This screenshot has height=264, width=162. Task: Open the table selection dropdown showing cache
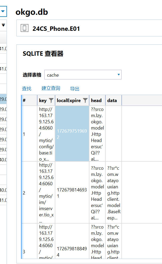click(x=83, y=75)
